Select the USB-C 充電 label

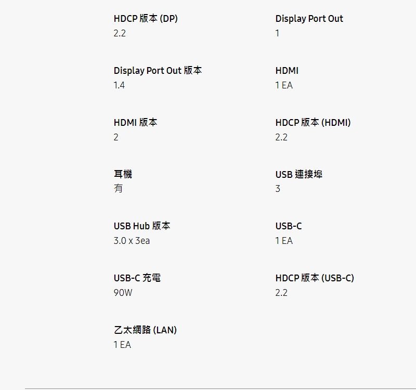pos(137,278)
